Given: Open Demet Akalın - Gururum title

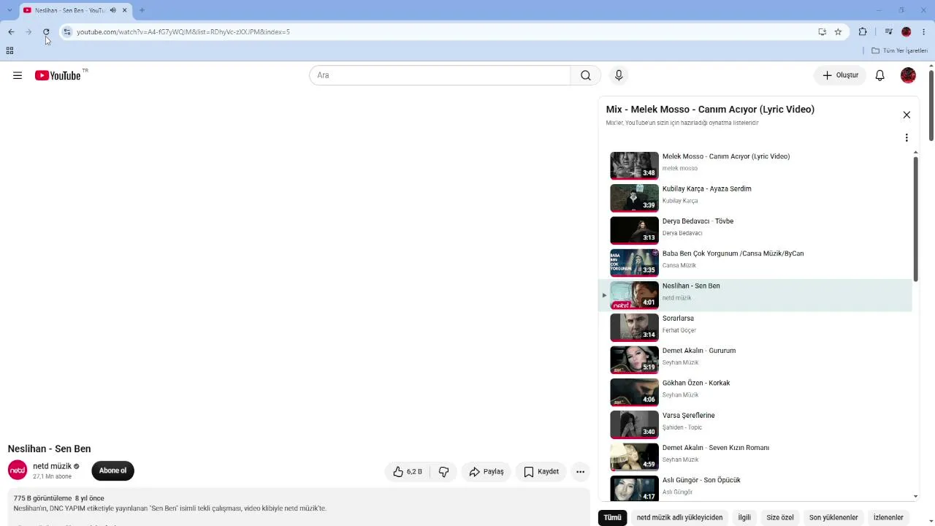Looking at the screenshot, I should pyautogui.click(x=699, y=351).
